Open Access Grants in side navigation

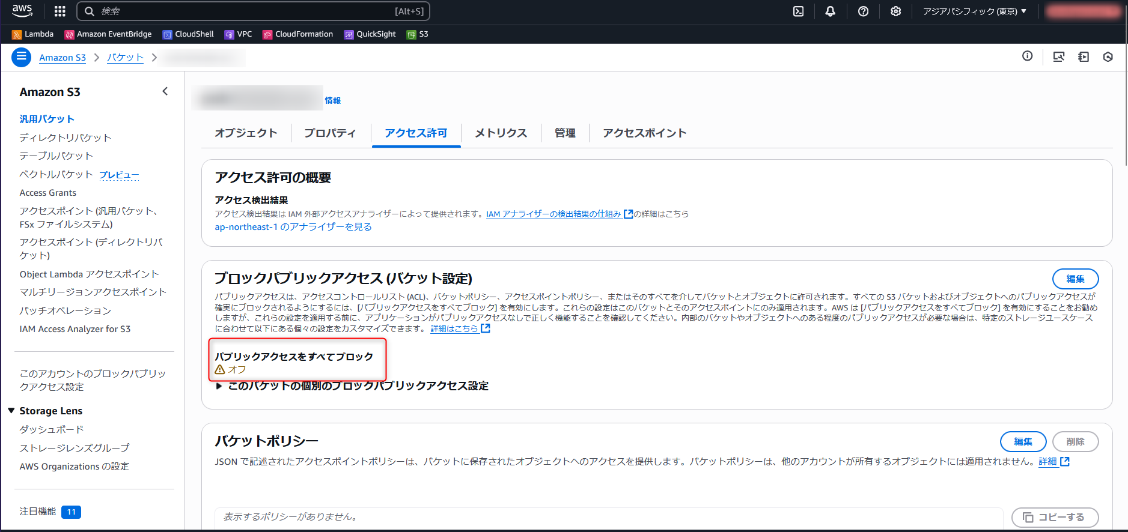click(48, 193)
